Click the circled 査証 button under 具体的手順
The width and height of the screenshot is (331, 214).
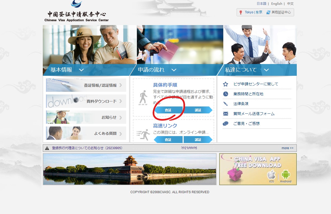pyautogui.click(x=168, y=110)
